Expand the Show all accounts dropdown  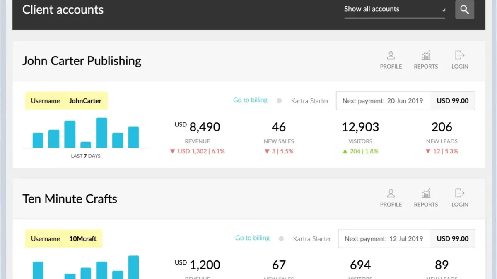point(395,10)
